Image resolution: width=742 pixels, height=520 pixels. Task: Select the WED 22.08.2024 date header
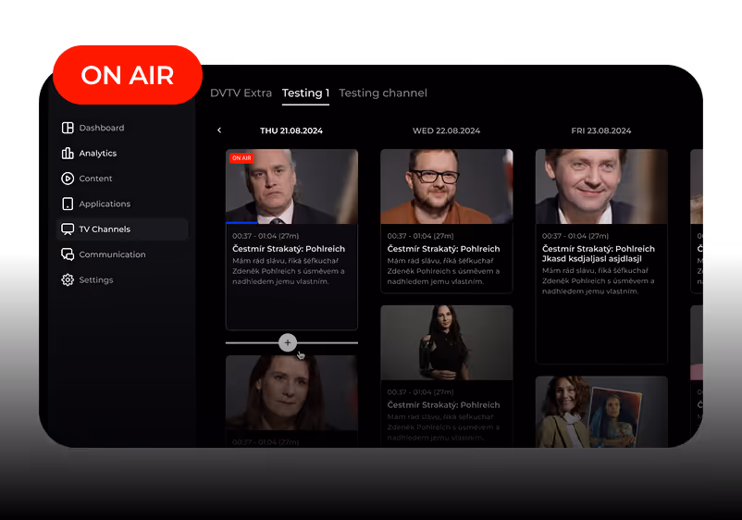click(x=446, y=130)
